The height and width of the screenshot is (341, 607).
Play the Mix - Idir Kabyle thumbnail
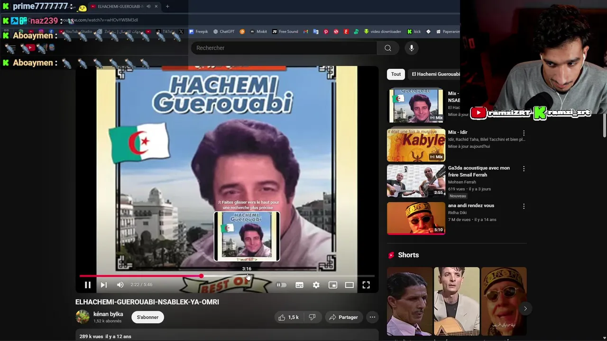416,145
